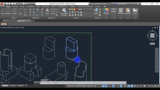Select the Círculo tool
Image resolution: width=160 pixels, height=90 pixels.
(14, 11)
